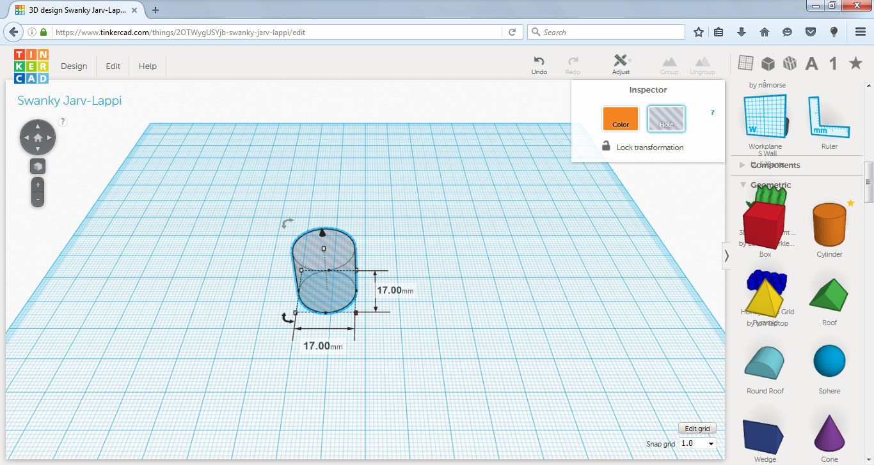Screen dimensions: 874x465
Task: Orbit the view left with the left arrow
Action: 26,137
